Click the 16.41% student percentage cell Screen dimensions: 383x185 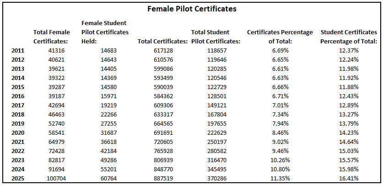click(x=349, y=178)
